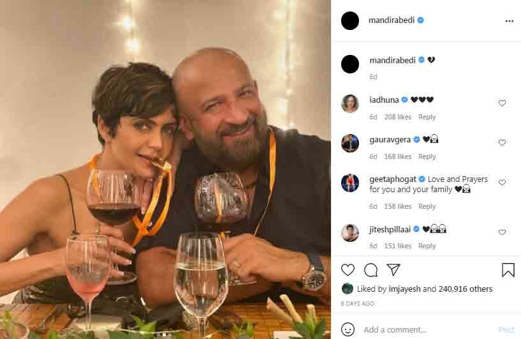Open mandirabedi profile from the header username
Image resolution: width=521 pixels, height=339 pixels.
[392, 20]
